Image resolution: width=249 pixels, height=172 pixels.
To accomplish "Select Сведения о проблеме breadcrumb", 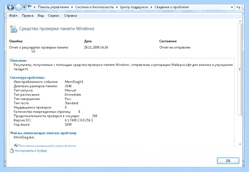I will (171, 7).
